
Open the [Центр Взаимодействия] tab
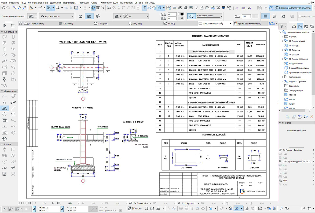coord(247,24)
